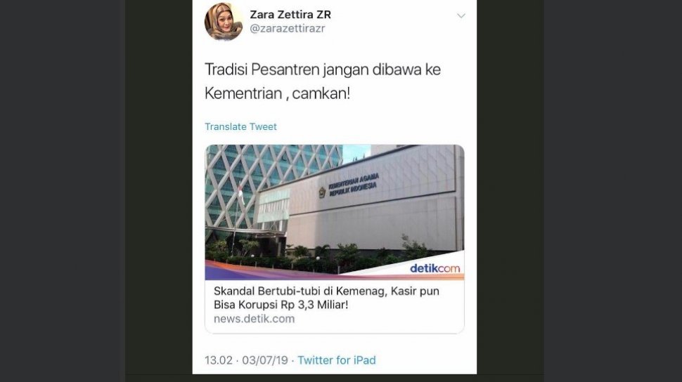Click the Tradisi Pesantren tweet text line
Screen dimensions: 682x382
[322, 70]
